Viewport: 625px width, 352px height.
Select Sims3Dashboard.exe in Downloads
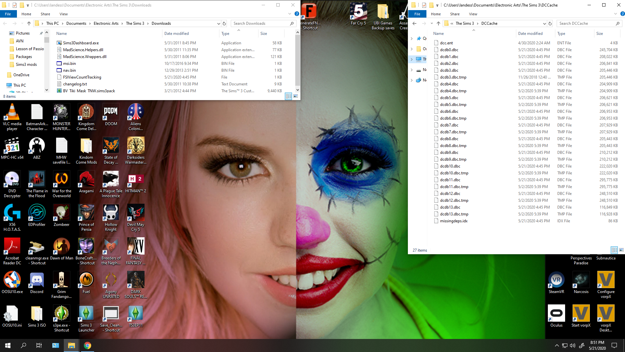click(81, 43)
